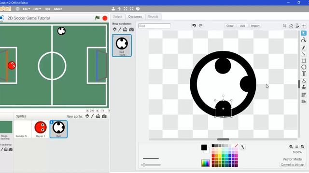Choose the paint editor Duplicate stamp tool
Screen dimensions: 309x173
(x=304, y=86)
